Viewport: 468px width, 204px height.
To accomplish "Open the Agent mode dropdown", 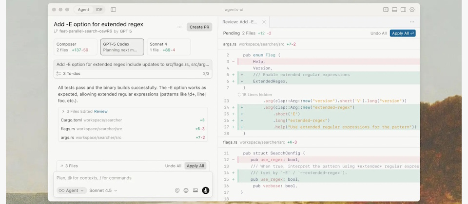I will [x=72, y=190].
